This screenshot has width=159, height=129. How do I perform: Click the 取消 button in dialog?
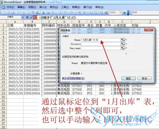click(145, 78)
